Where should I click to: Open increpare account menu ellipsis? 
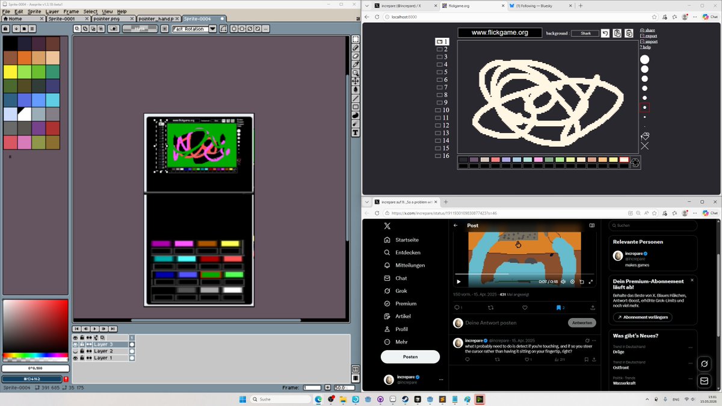[441, 380]
